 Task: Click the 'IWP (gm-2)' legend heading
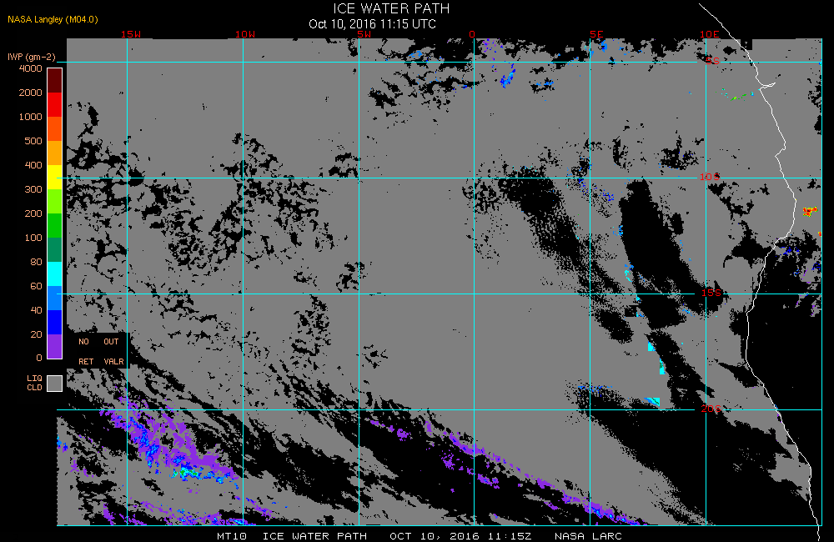coord(32,57)
